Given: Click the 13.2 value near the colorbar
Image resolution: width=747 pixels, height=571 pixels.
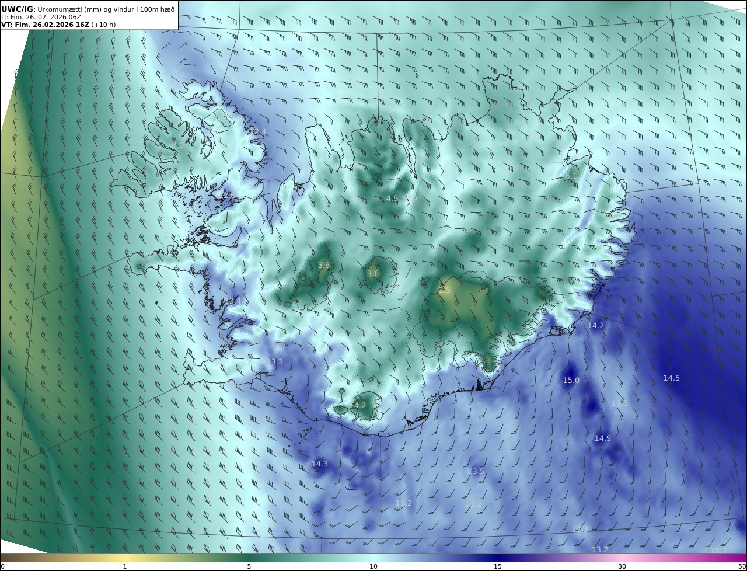Looking at the screenshot, I should (599, 549).
